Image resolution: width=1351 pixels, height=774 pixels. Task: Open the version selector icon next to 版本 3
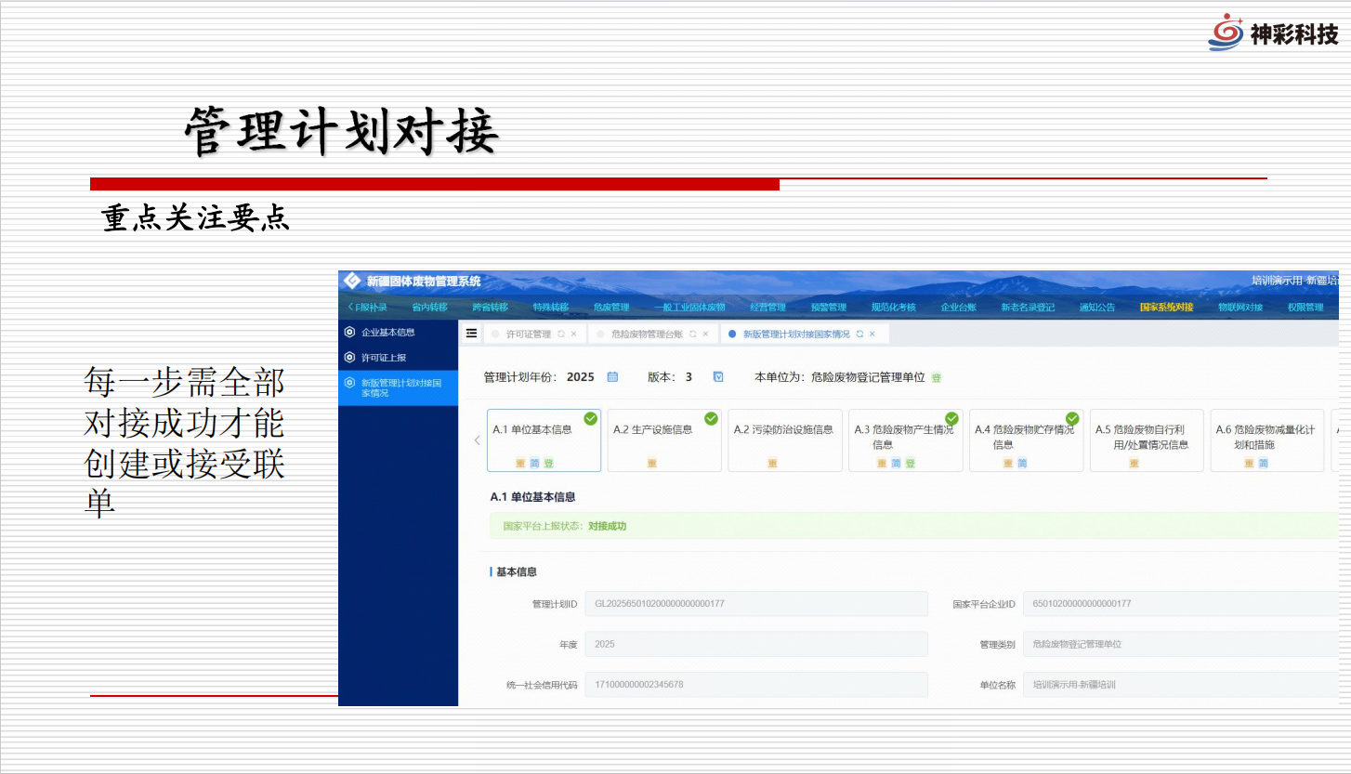(717, 376)
